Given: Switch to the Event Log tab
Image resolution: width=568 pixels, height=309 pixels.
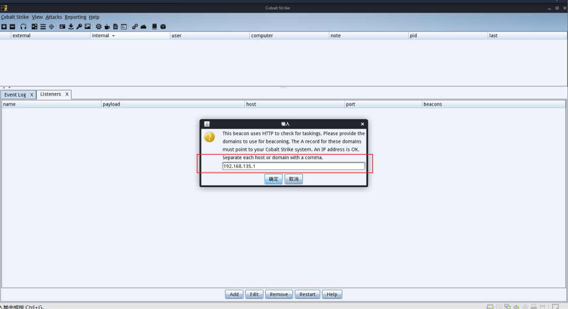Looking at the screenshot, I should pyautogui.click(x=15, y=95).
